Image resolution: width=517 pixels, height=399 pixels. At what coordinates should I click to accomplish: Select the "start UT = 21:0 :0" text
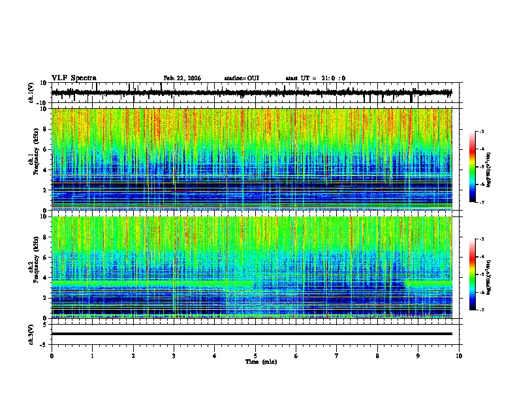pos(315,78)
